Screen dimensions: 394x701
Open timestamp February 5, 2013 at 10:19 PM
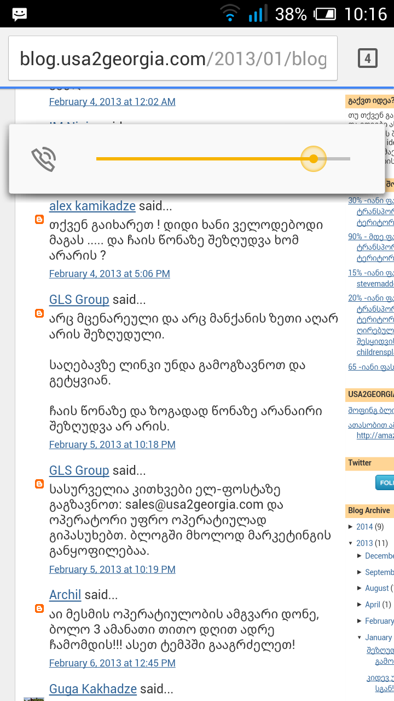point(112,570)
